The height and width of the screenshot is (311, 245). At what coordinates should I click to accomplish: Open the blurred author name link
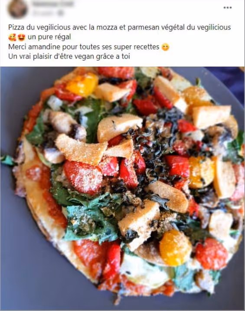point(52,3)
